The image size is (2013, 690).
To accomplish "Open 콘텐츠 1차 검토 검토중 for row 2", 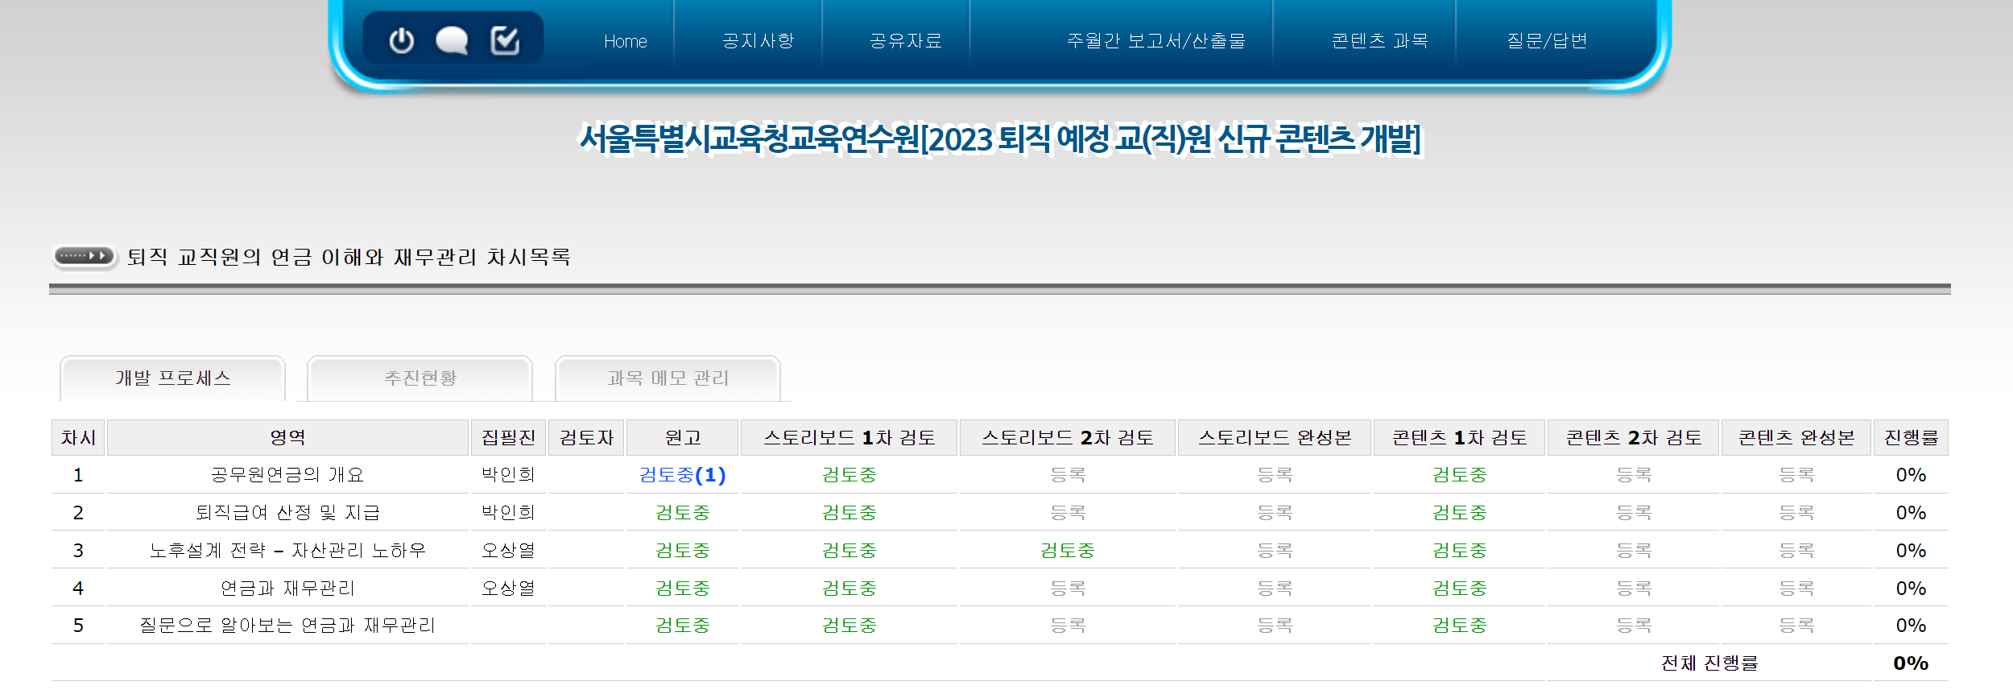I will [1459, 513].
